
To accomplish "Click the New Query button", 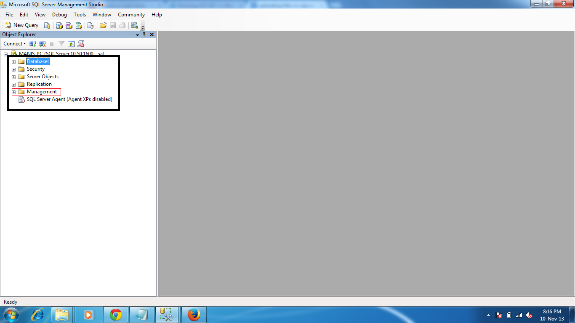I will (x=22, y=25).
